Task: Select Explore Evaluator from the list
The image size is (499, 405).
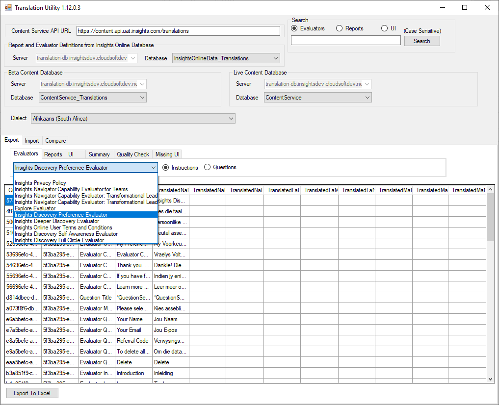Action: [85, 208]
